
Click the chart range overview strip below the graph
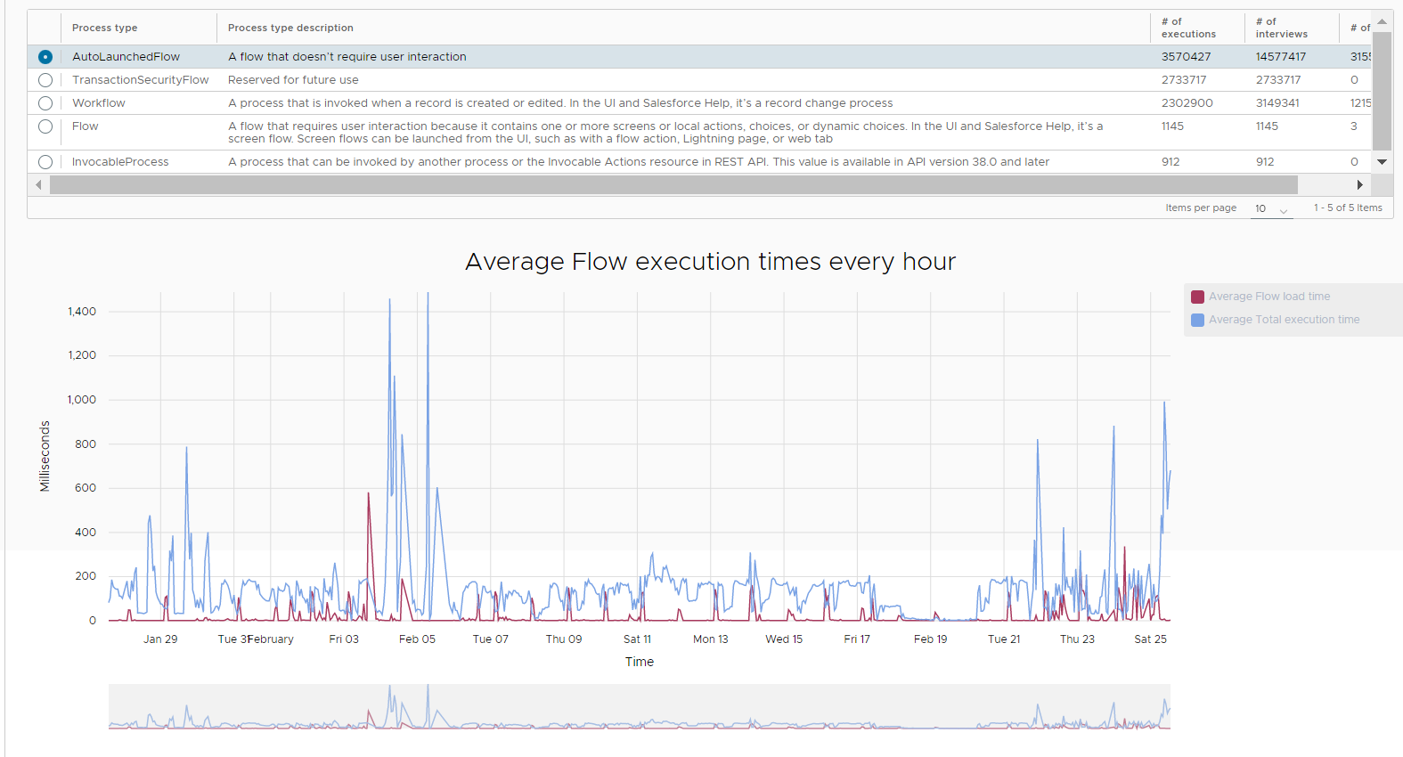[x=639, y=707]
